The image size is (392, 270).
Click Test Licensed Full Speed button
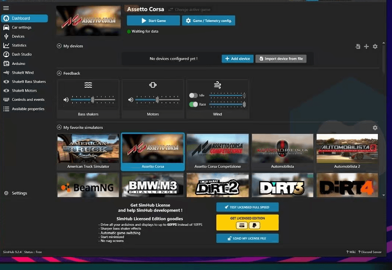click(x=247, y=207)
